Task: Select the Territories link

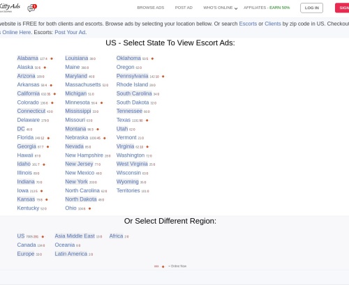Action: coord(128,190)
